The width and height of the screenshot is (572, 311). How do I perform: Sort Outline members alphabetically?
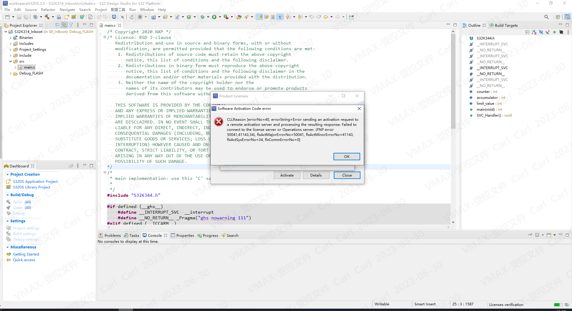click(534, 32)
